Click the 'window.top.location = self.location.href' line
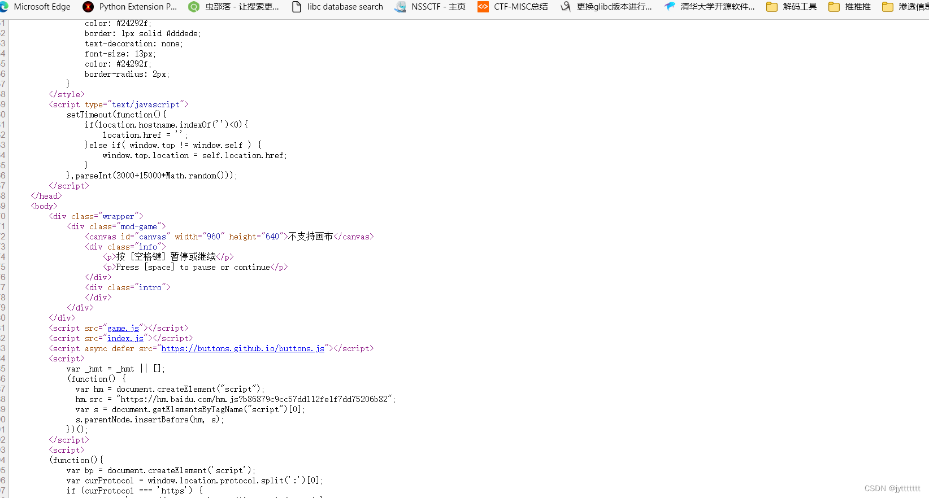 tap(195, 155)
